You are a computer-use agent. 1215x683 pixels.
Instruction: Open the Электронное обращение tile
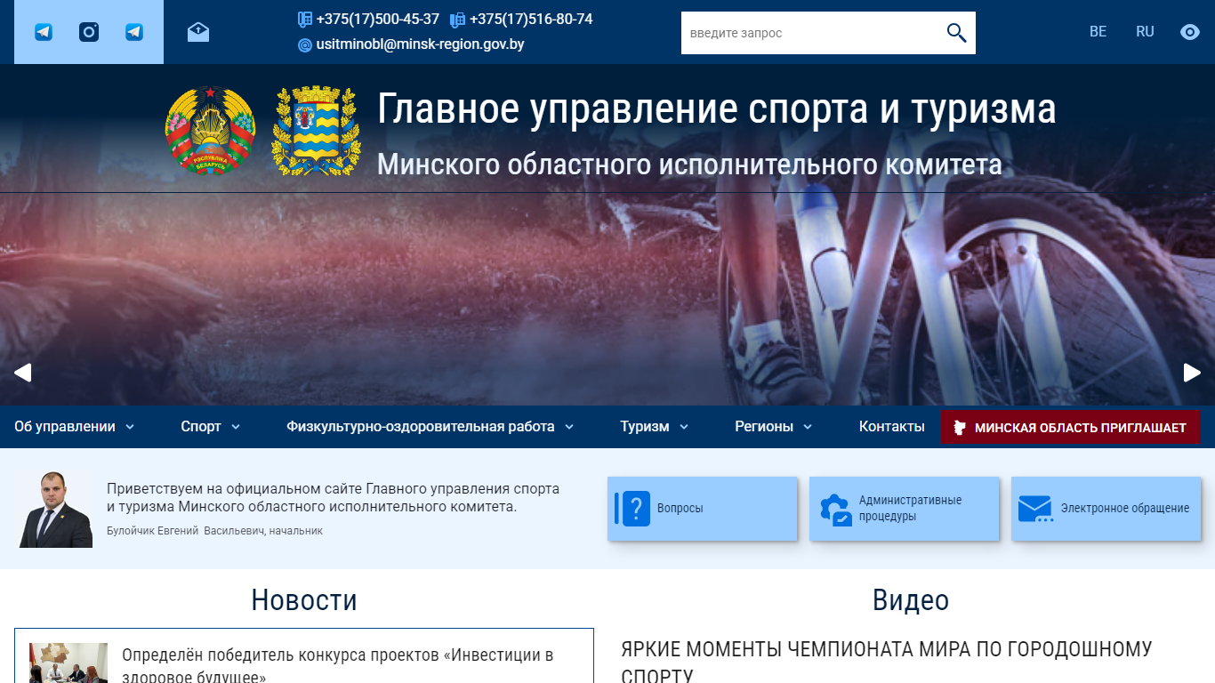tap(1106, 509)
